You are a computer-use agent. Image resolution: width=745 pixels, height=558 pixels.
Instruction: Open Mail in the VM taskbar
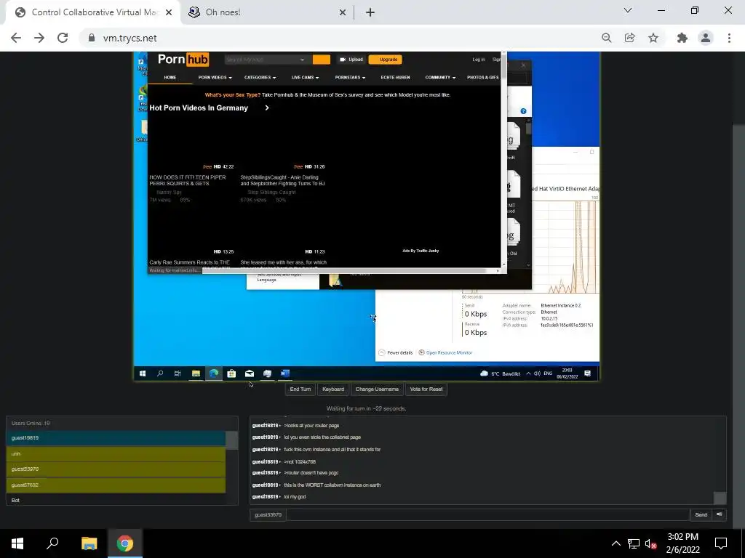(x=250, y=373)
